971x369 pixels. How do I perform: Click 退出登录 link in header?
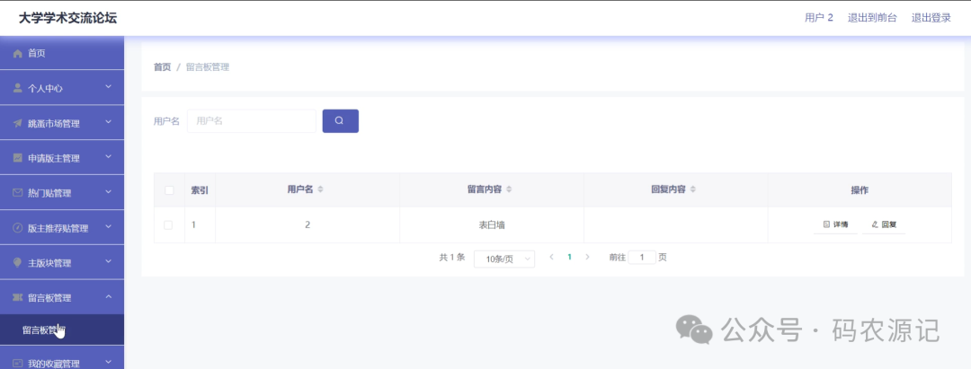(x=931, y=18)
